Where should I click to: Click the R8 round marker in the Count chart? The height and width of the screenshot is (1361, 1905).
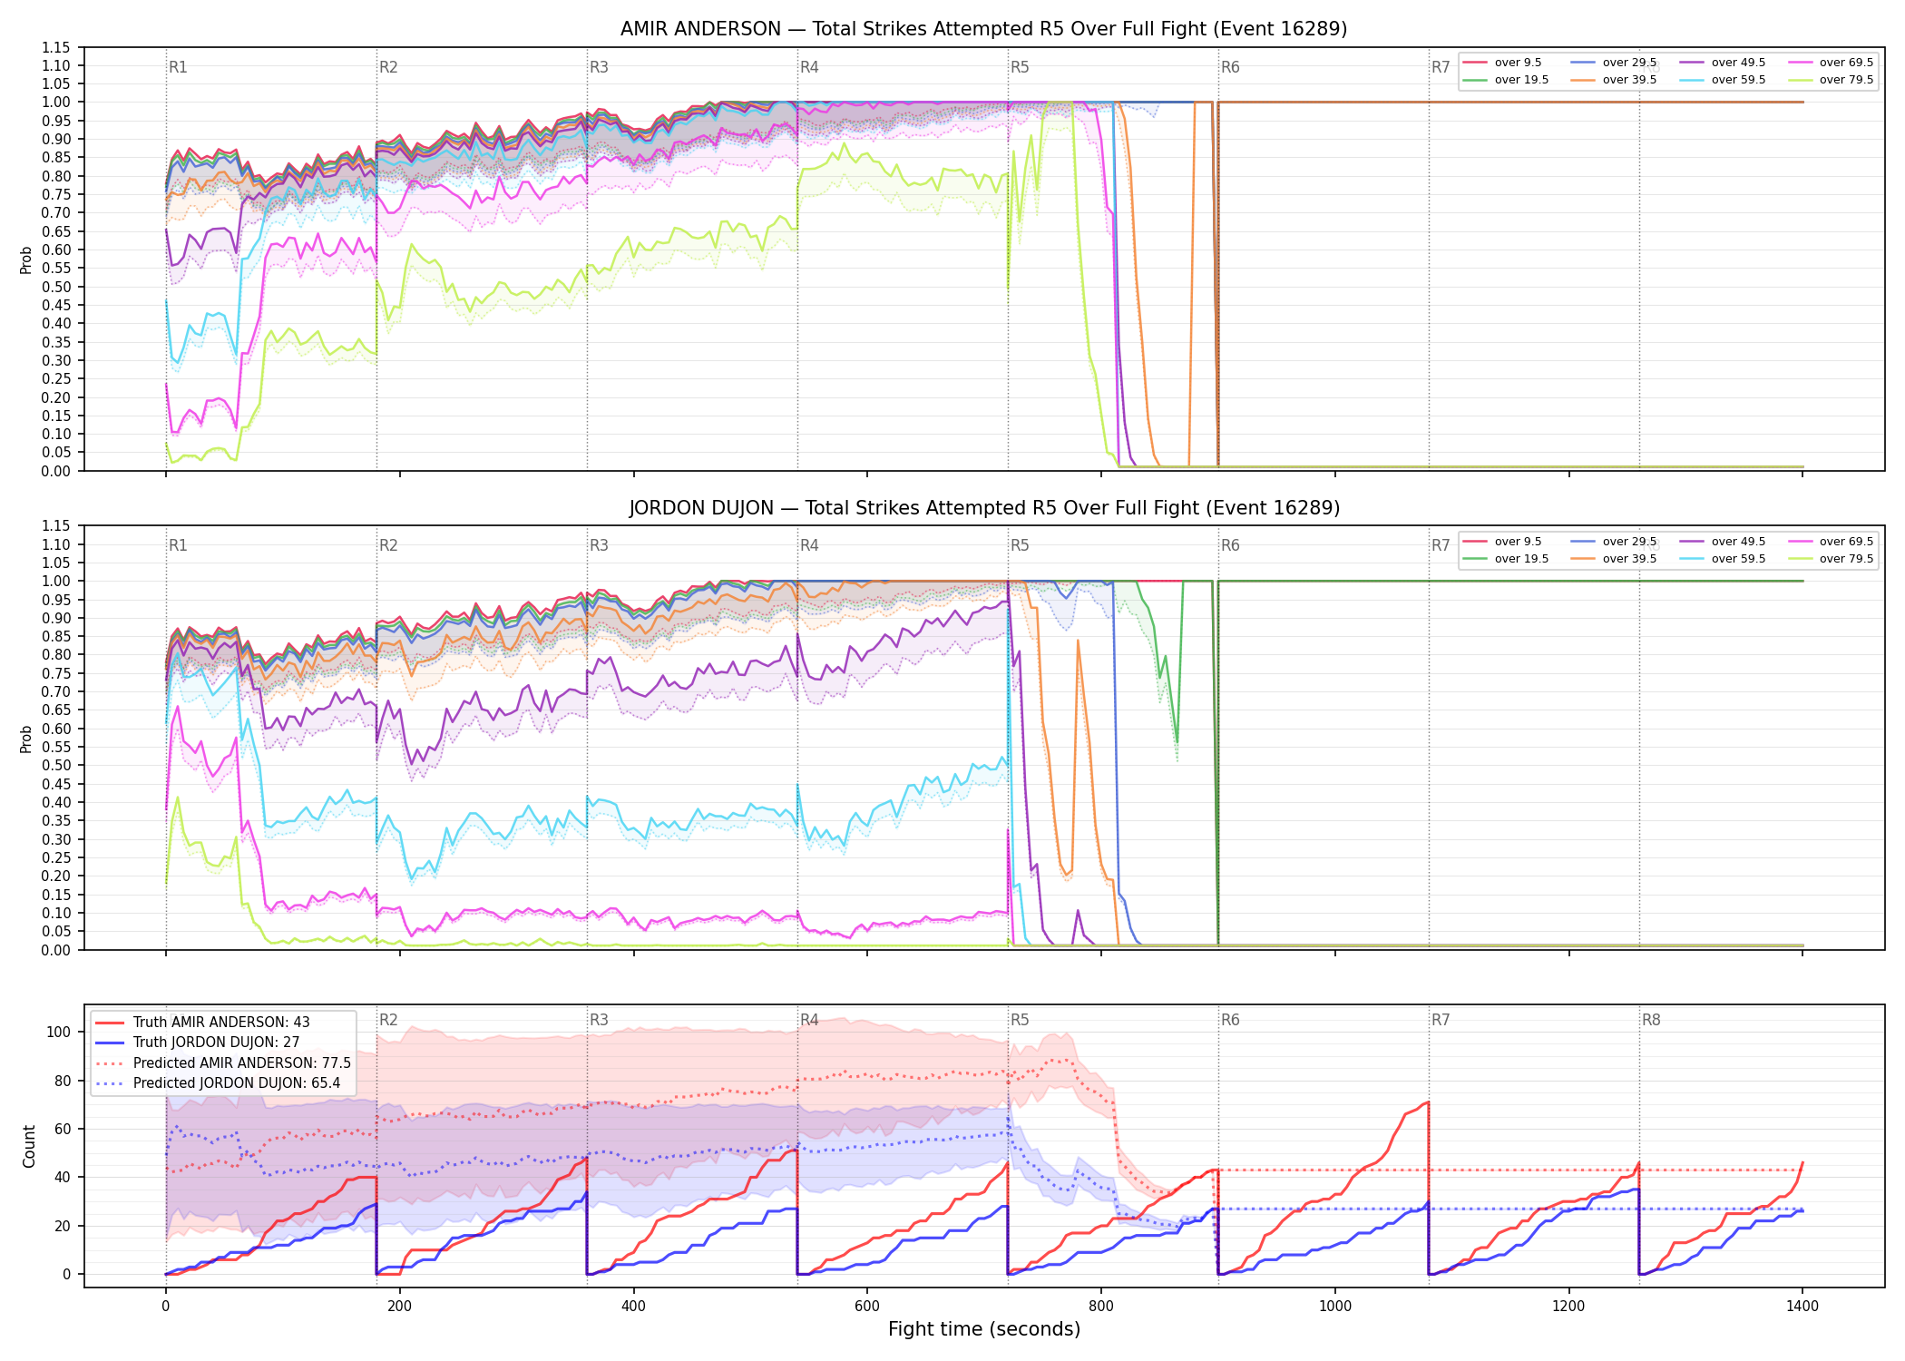1651,1020
